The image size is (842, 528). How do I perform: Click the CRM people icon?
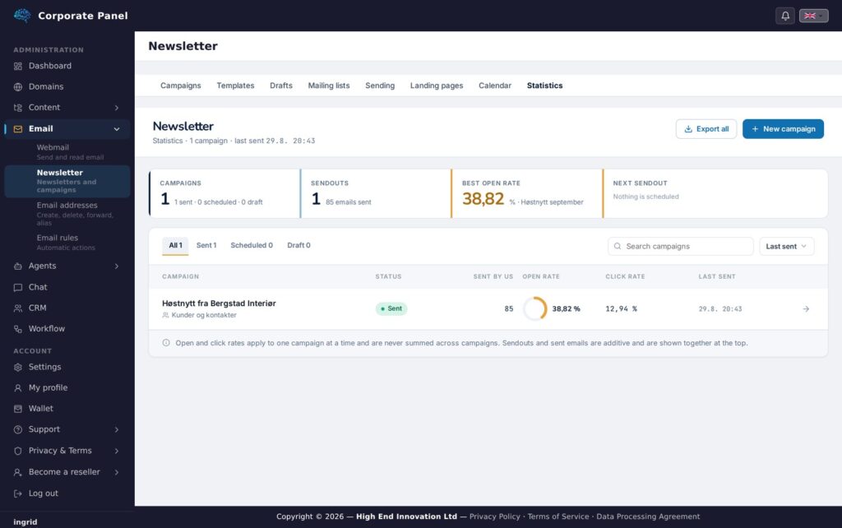pos(18,308)
